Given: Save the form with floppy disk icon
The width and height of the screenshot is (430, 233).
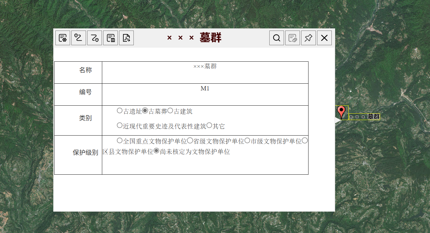Looking at the screenshot, I should 110,38.
